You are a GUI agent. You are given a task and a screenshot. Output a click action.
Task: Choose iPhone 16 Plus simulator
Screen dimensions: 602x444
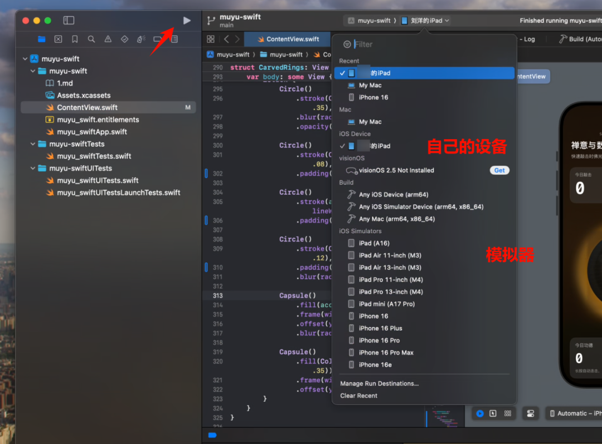(424, 328)
